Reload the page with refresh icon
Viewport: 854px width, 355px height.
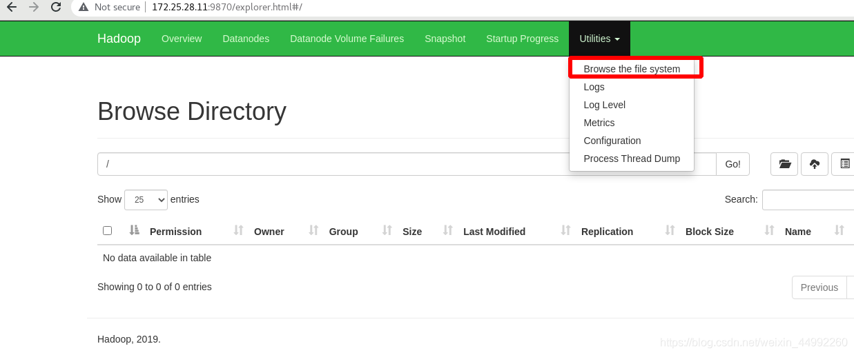(x=56, y=8)
